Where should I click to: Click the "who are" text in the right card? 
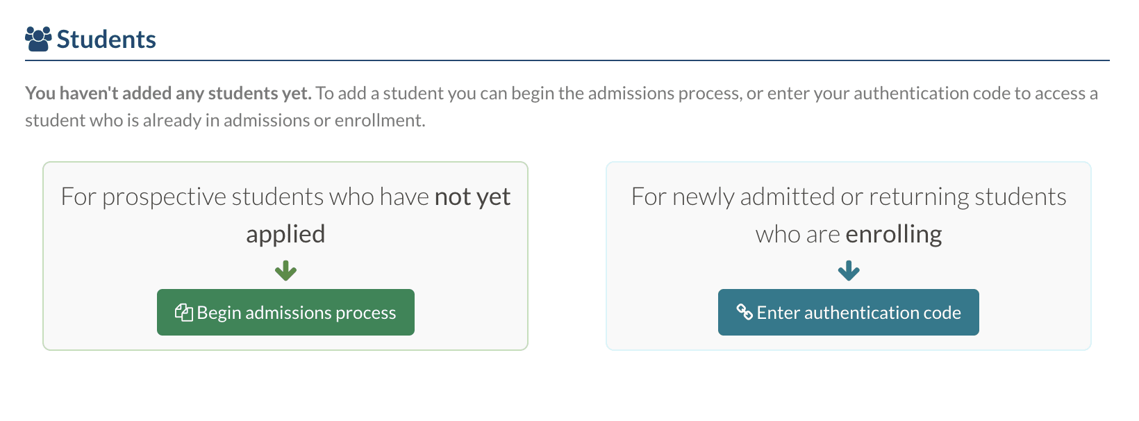797,234
